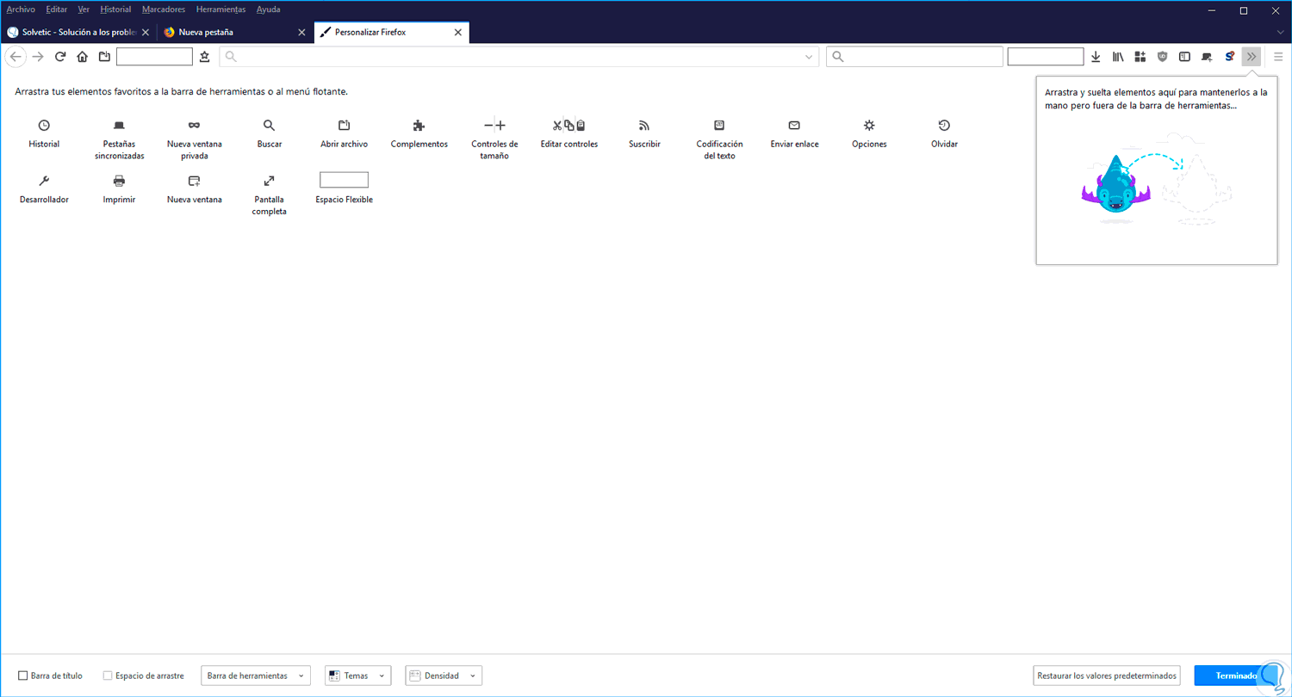Open the Ayuda menu
Image resolution: width=1292 pixels, height=697 pixels.
pyautogui.click(x=269, y=9)
